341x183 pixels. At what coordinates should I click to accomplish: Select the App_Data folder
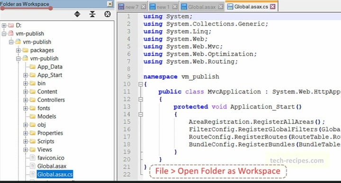coord(50,67)
